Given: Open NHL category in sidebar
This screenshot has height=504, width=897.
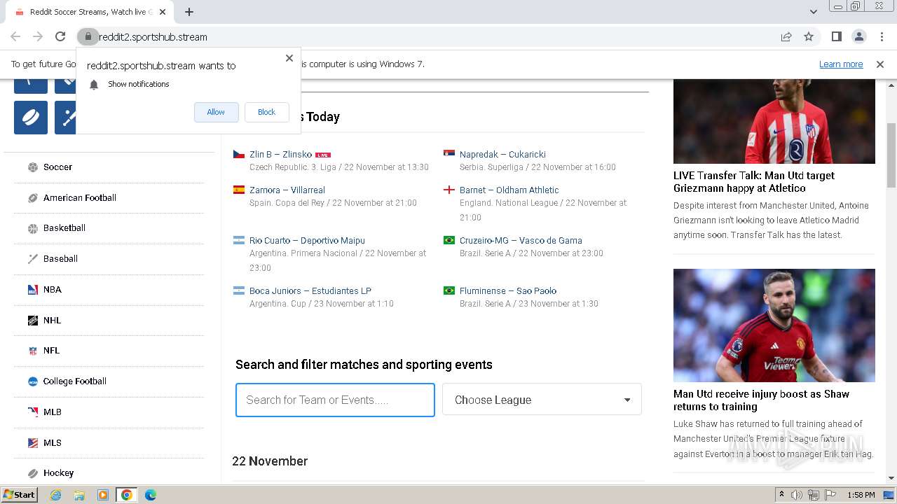Looking at the screenshot, I should point(53,321).
